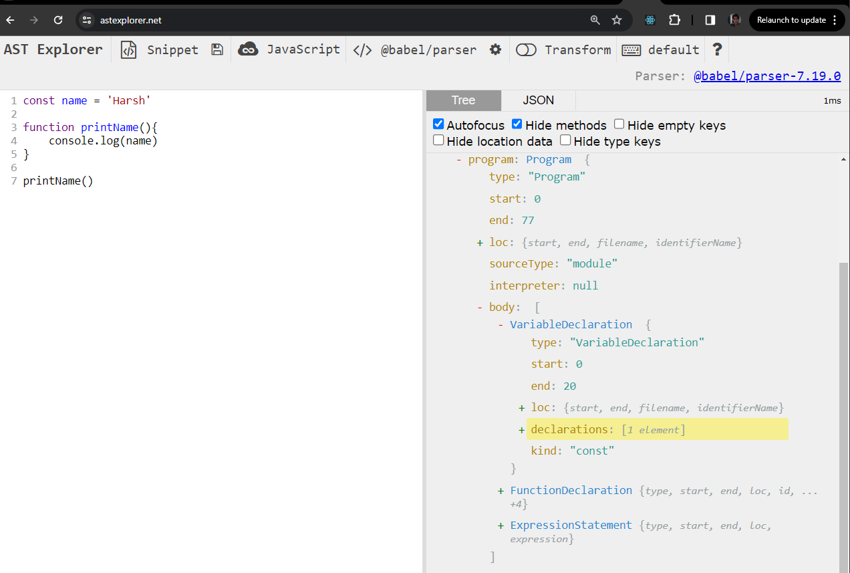850x573 pixels.
Task: Save the snippet with the floppy disk icon
Action: click(x=217, y=49)
